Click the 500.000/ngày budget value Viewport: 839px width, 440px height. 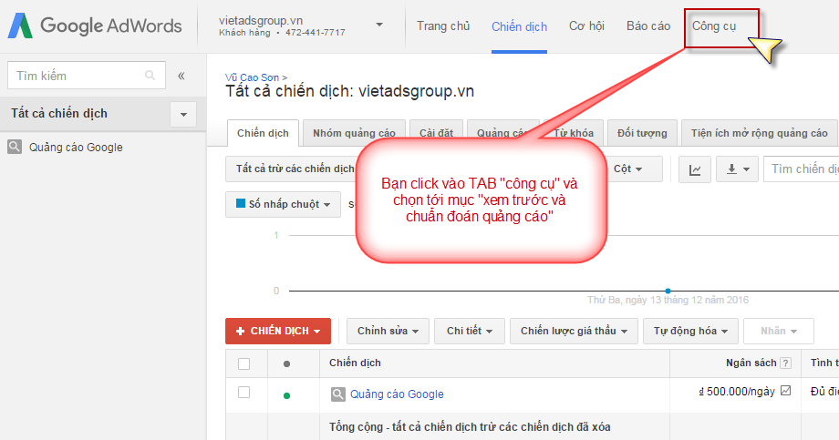point(737,392)
